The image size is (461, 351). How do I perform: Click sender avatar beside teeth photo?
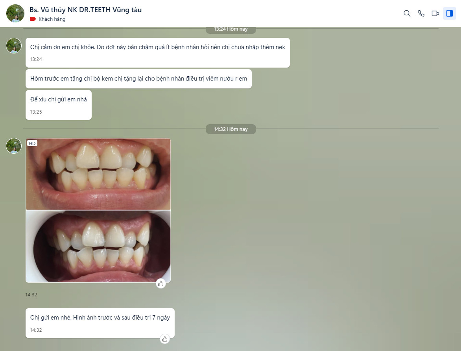point(14,146)
